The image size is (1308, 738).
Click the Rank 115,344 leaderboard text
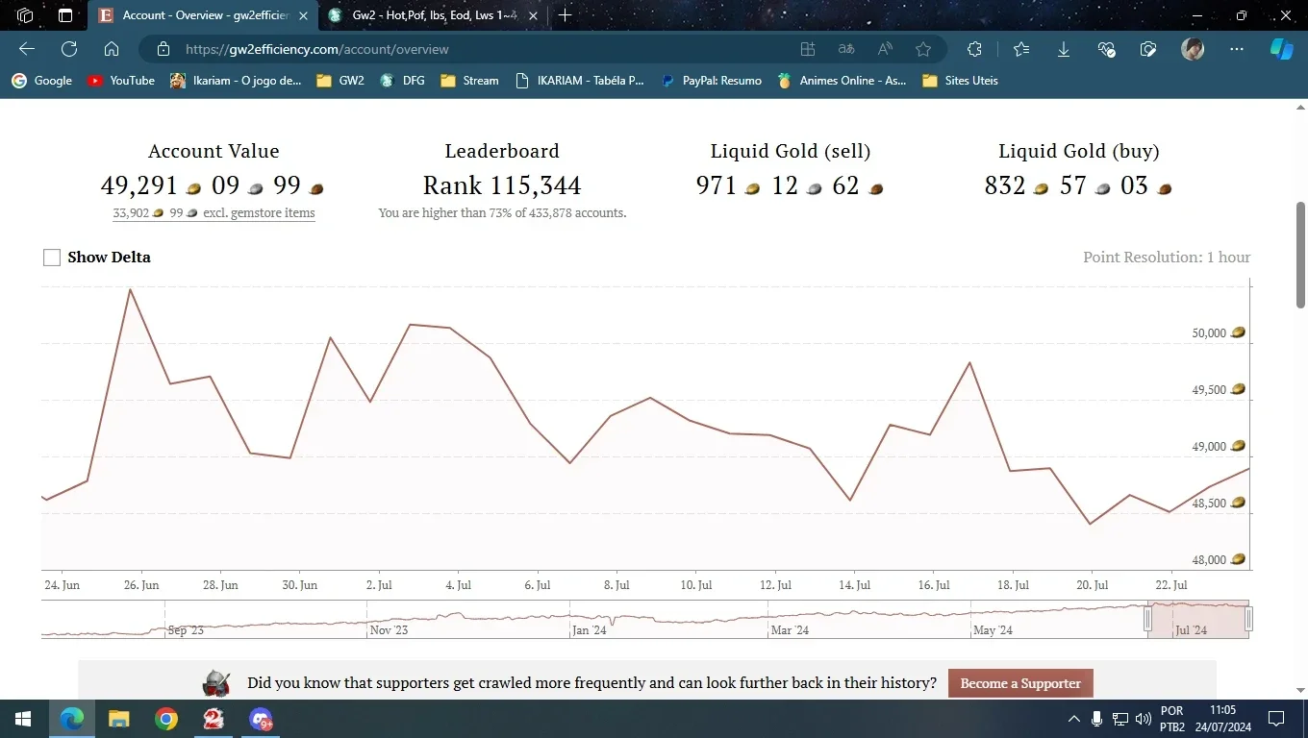(502, 185)
